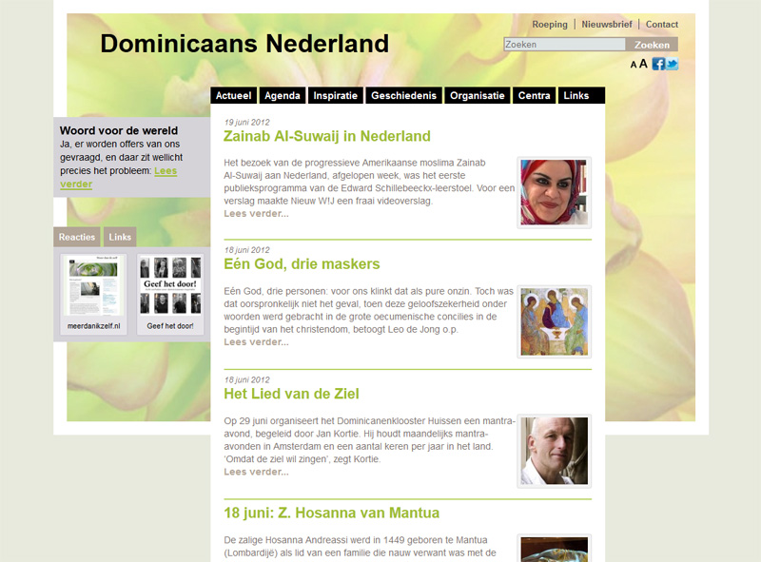Viewport: 761px width, 562px height.
Task: Click the 'Woord voor de wereld' heading
Action: pos(119,130)
